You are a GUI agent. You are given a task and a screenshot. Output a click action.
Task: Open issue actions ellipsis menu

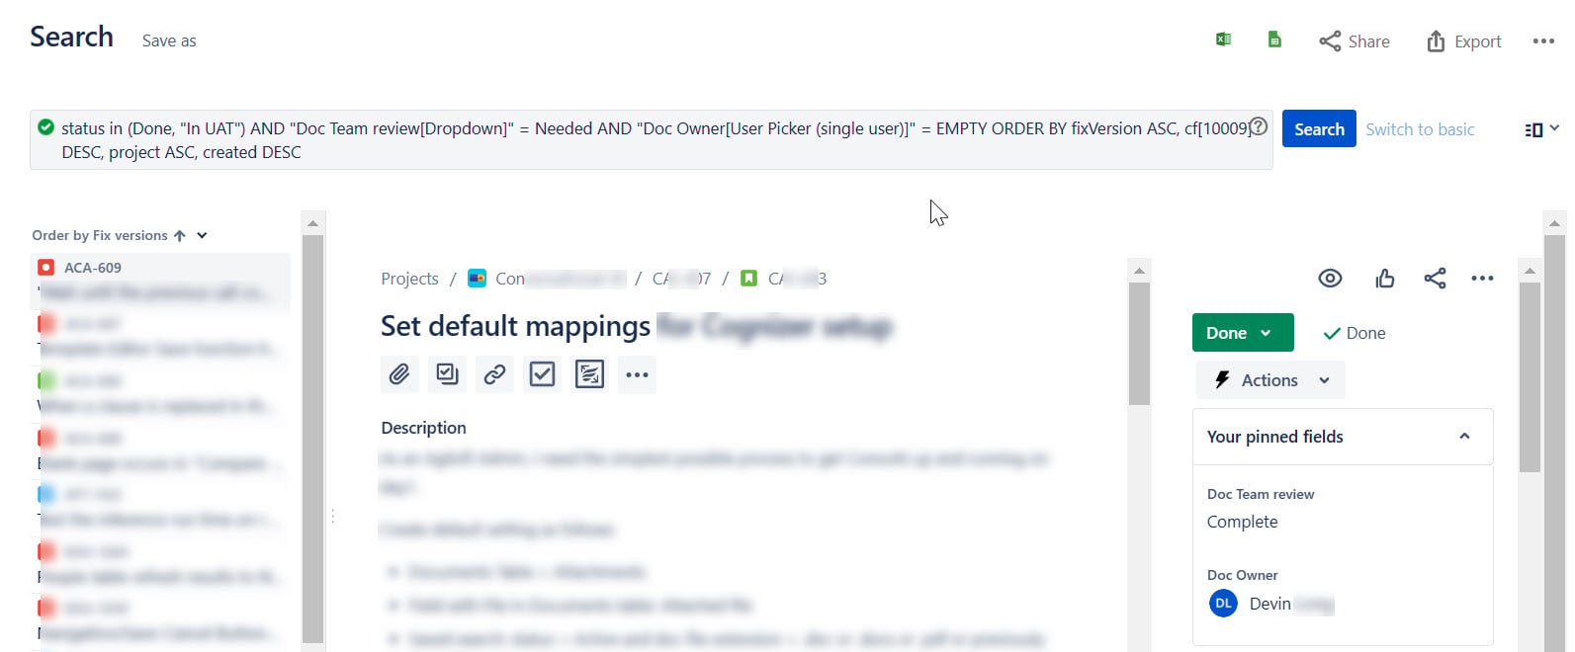coord(1482,279)
